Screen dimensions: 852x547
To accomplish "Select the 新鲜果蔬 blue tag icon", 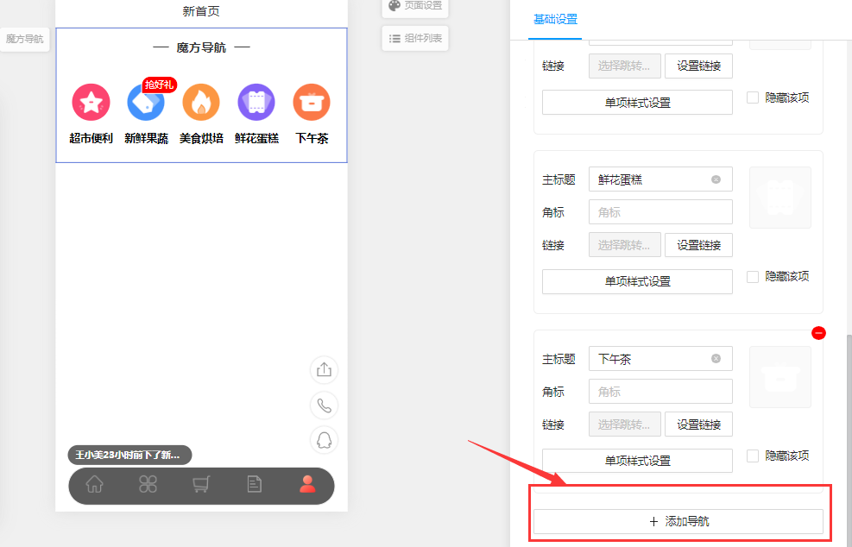I will tap(145, 103).
